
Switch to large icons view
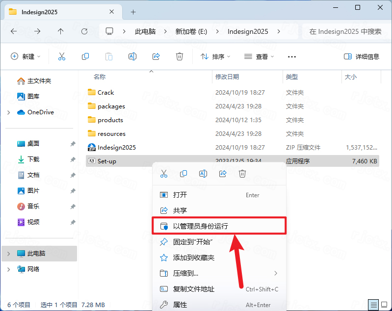pos(385,305)
